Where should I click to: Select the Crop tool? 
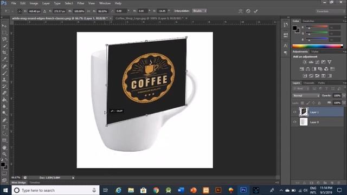[x=4, y=53]
